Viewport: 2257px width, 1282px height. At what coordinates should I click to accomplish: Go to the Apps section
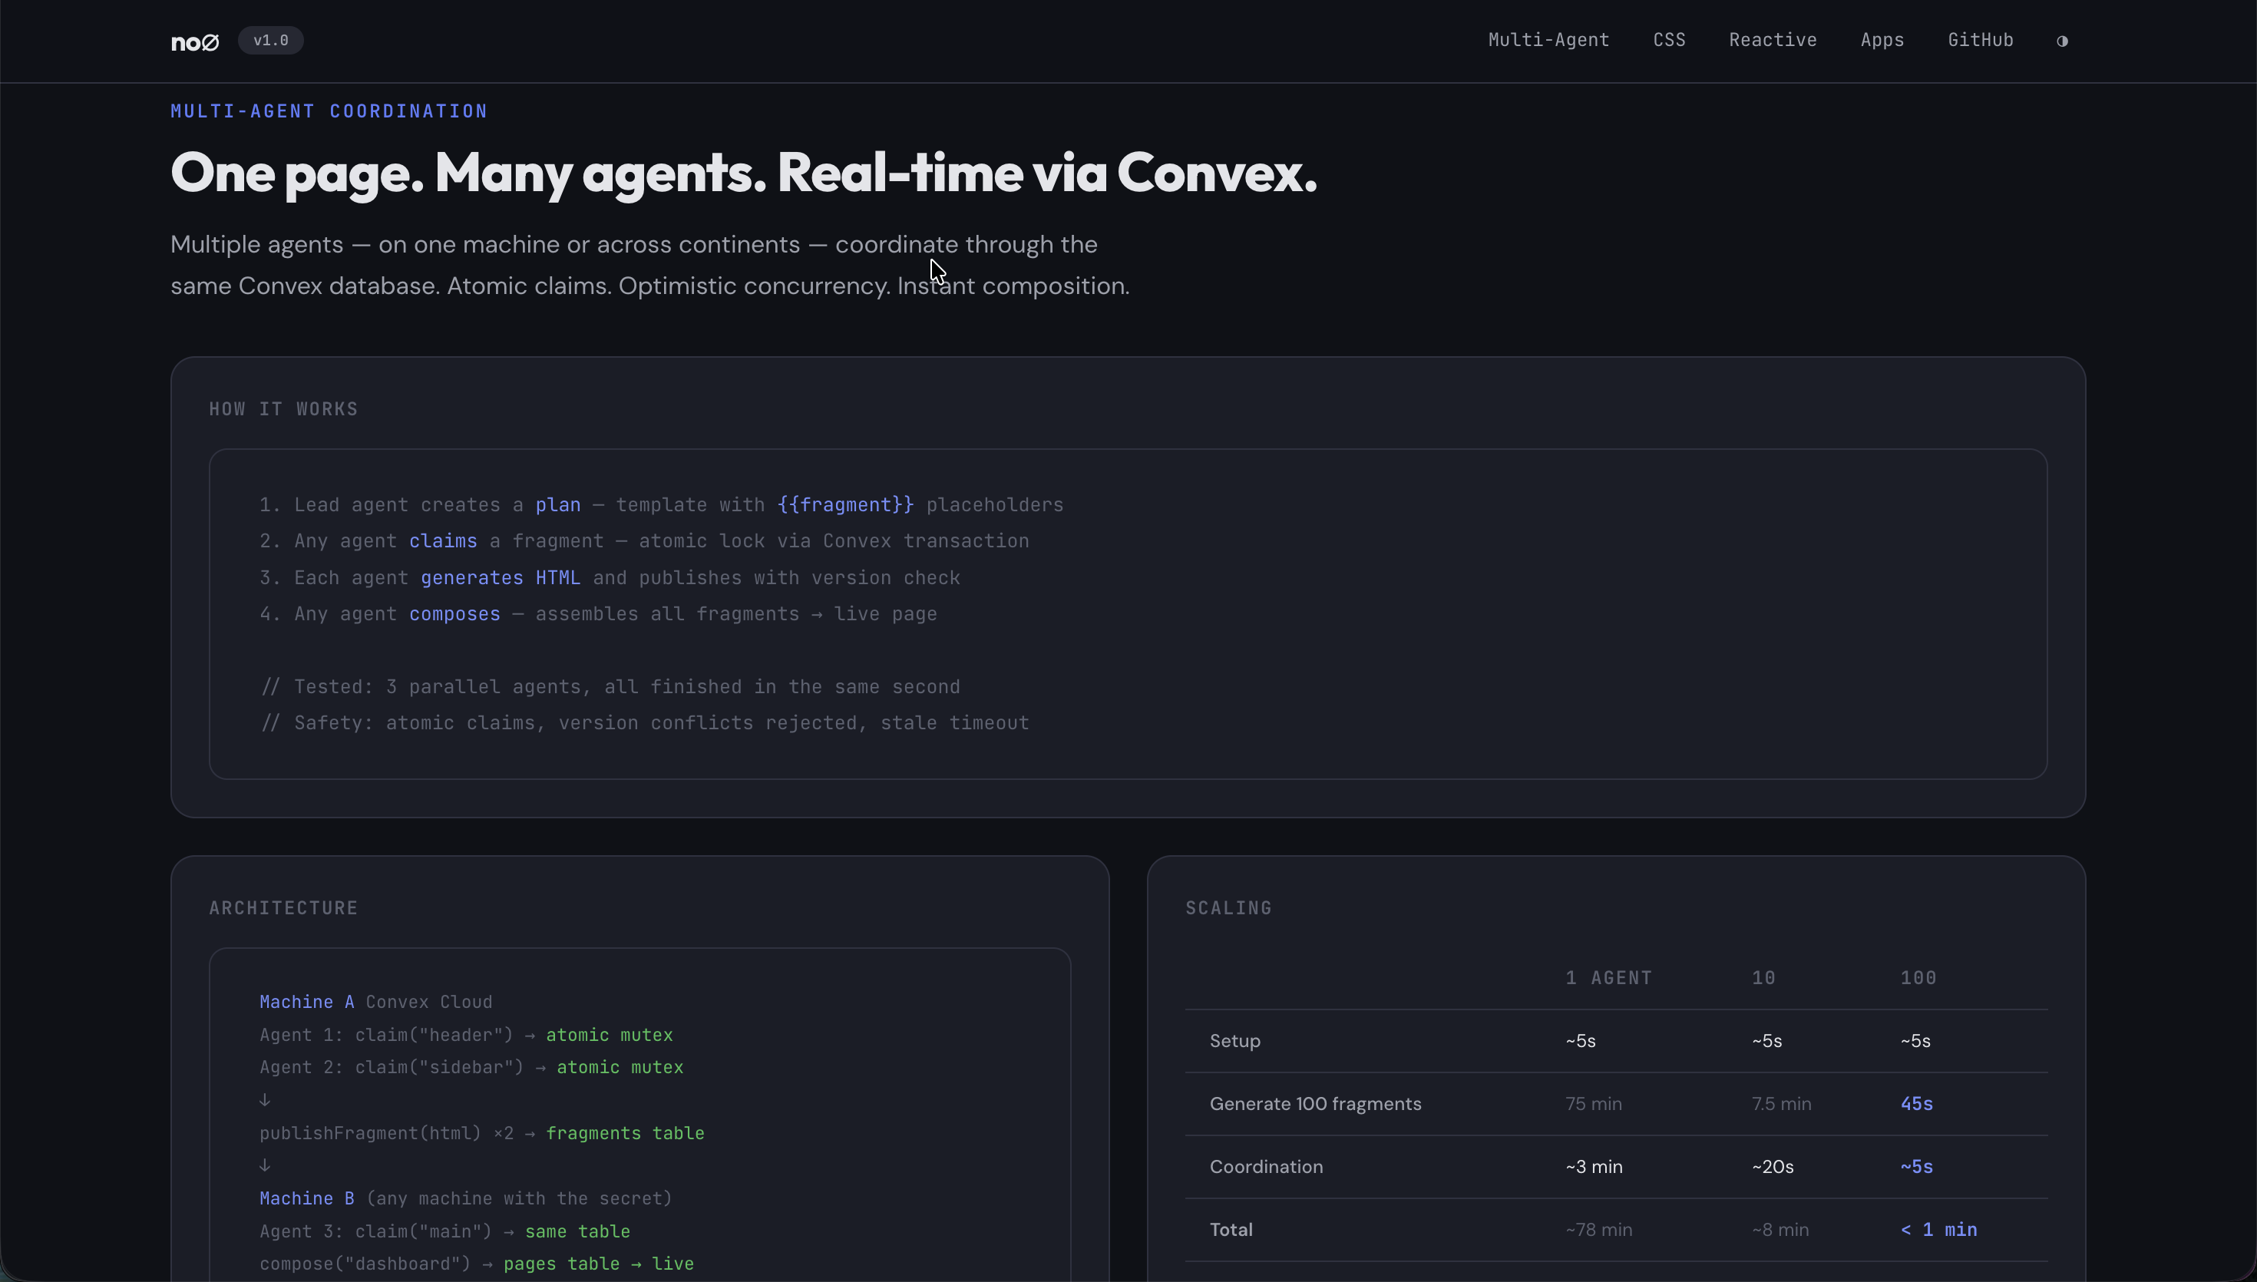tap(1883, 40)
